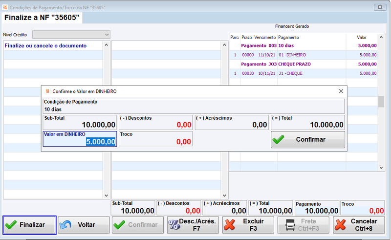This screenshot has height=240, width=391.
Task: Select the 'Pagamento 005 10 dias' row
Action: (303, 45)
